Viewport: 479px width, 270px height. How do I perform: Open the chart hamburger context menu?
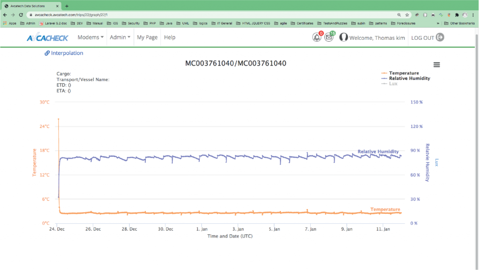[436, 65]
